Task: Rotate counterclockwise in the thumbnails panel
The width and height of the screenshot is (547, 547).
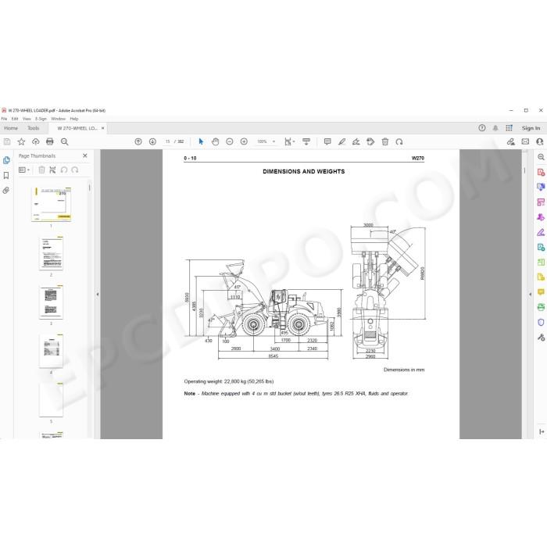Action: pos(64,170)
